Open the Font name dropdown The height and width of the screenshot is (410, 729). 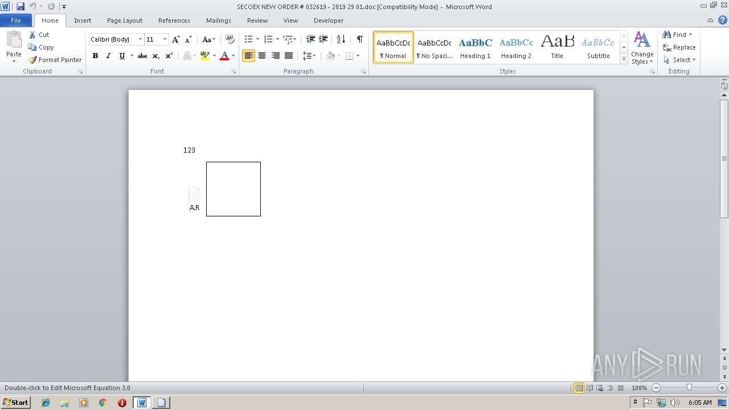140,39
